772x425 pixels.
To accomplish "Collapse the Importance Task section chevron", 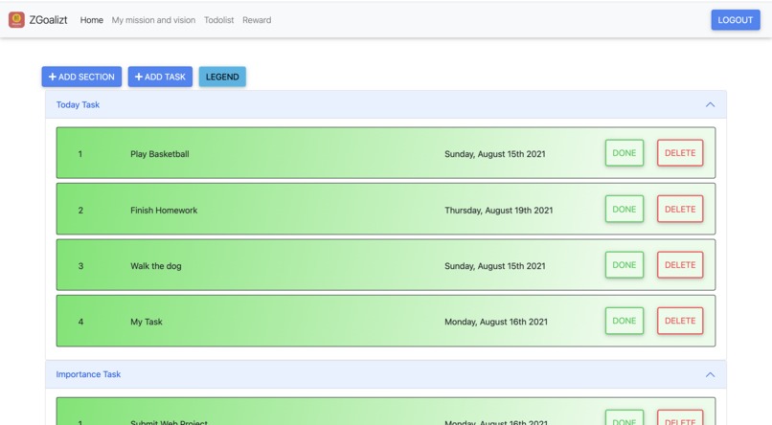I will coord(710,375).
